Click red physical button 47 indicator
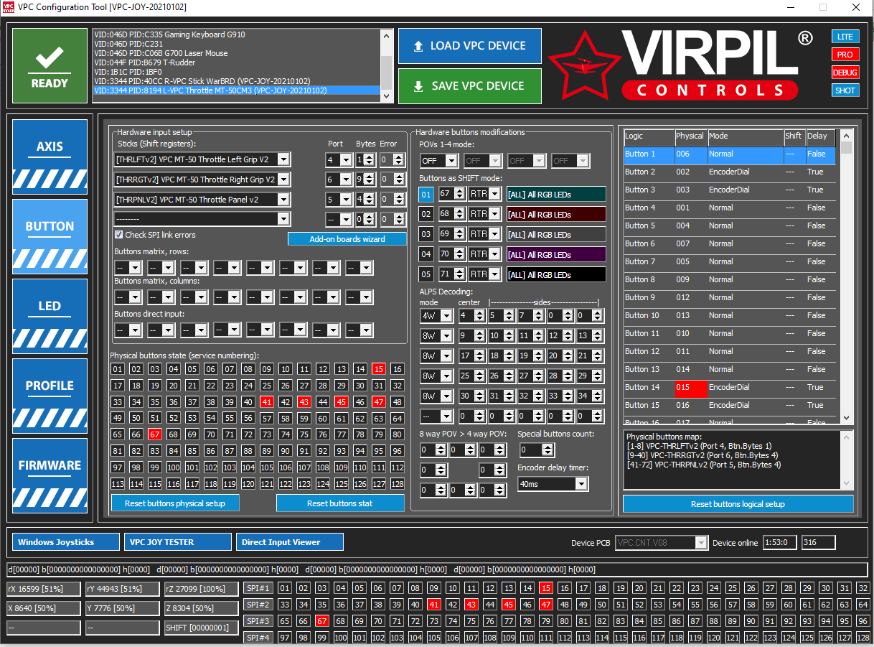The image size is (874, 647). (x=379, y=402)
